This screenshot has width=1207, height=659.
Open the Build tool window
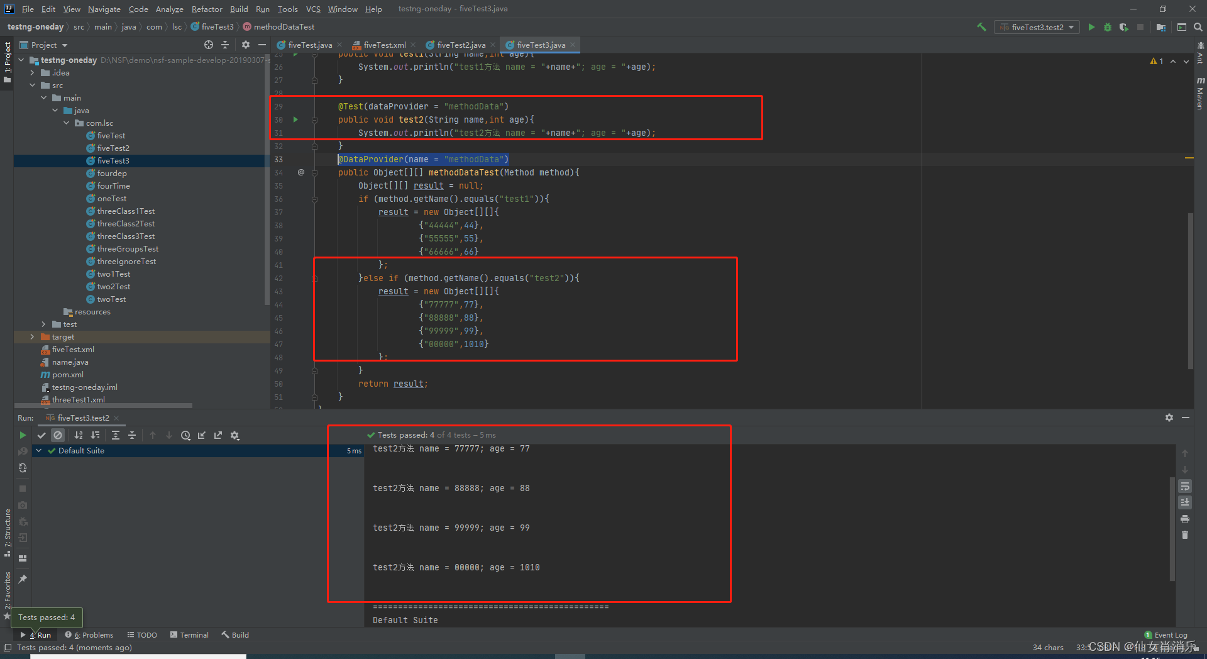point(235,634)
